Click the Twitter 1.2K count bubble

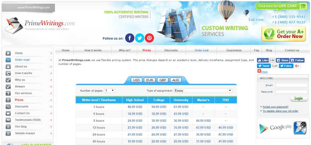[x=275, y=66]
